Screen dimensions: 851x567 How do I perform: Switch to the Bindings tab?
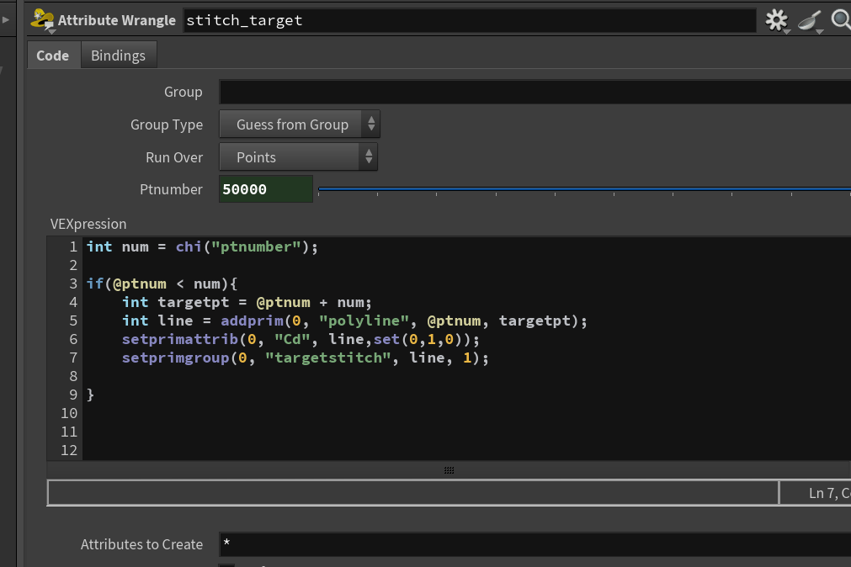tap(119, 56)
